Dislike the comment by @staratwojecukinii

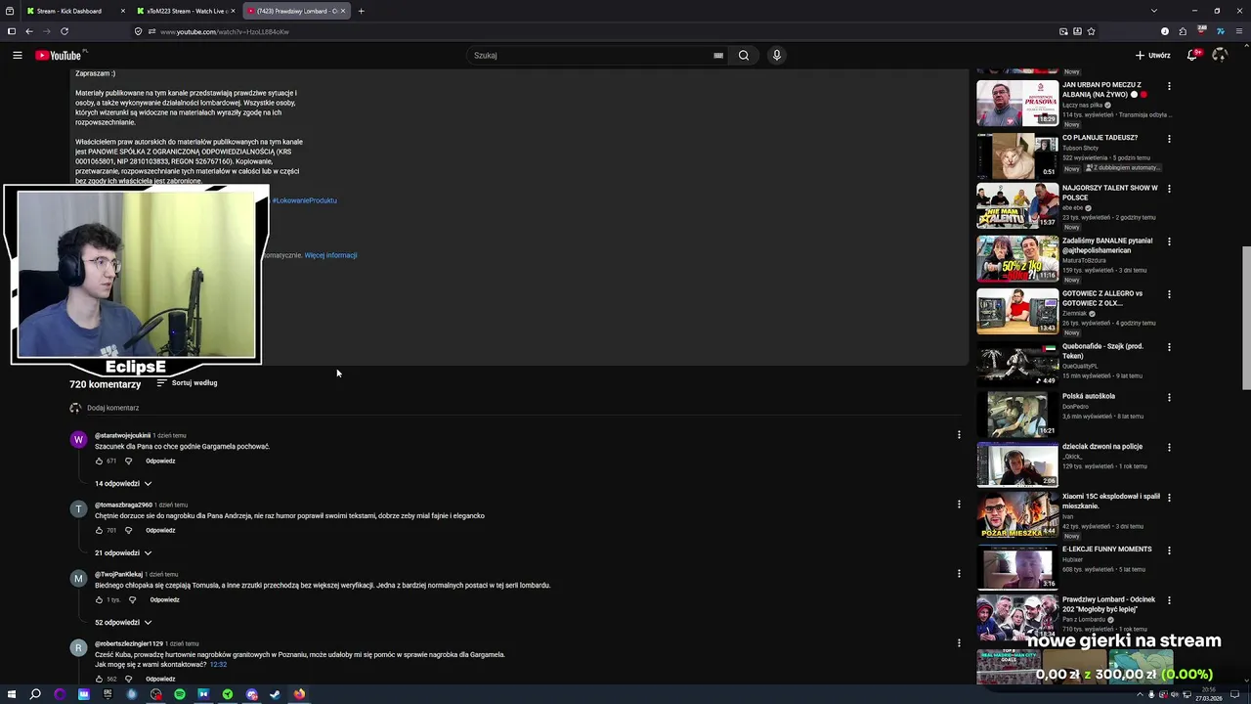128,461
